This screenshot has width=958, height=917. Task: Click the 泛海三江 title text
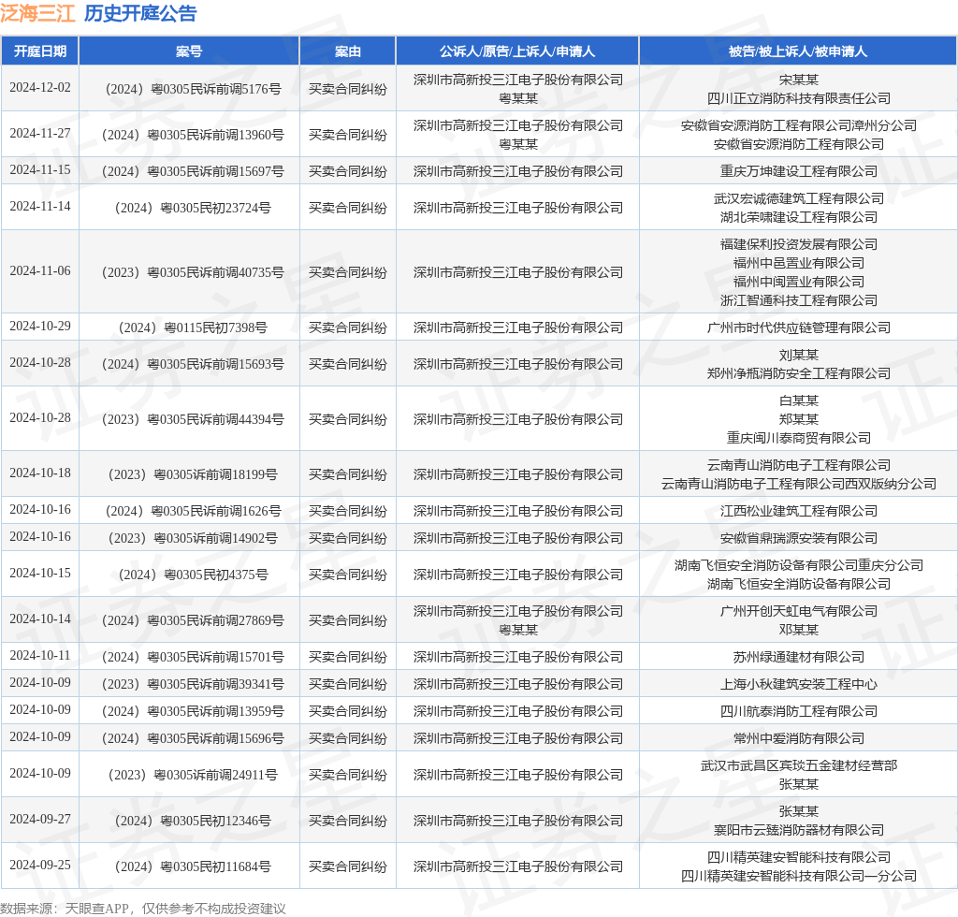click(x=37, y=13)
